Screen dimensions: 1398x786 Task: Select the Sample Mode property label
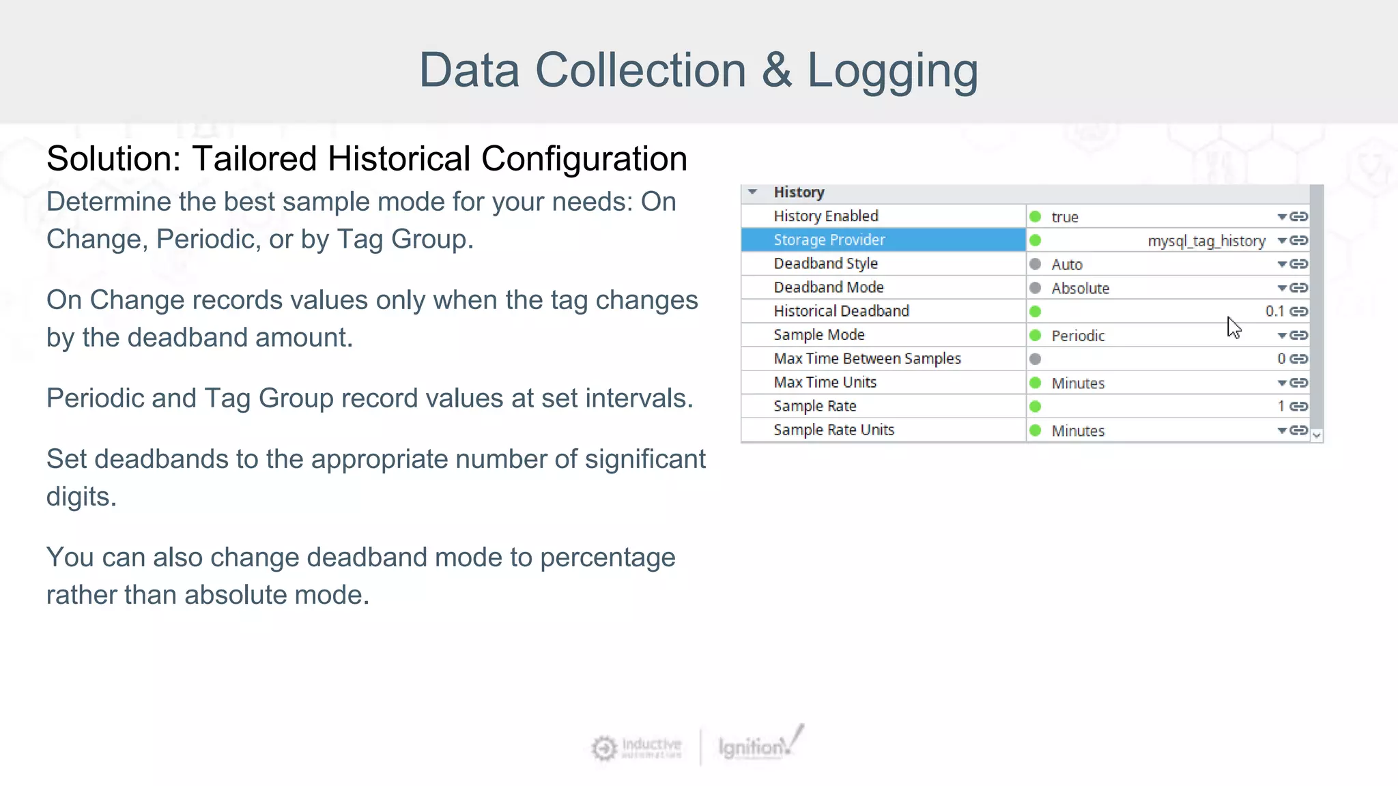point(819,335)
